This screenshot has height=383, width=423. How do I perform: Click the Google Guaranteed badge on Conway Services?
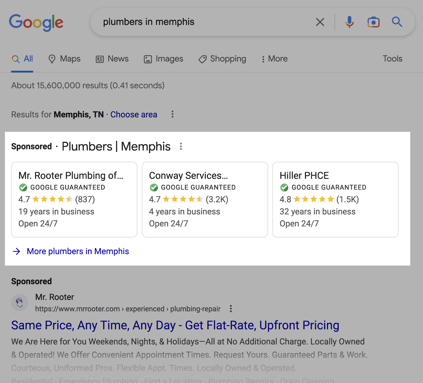[x=154, y=187]
